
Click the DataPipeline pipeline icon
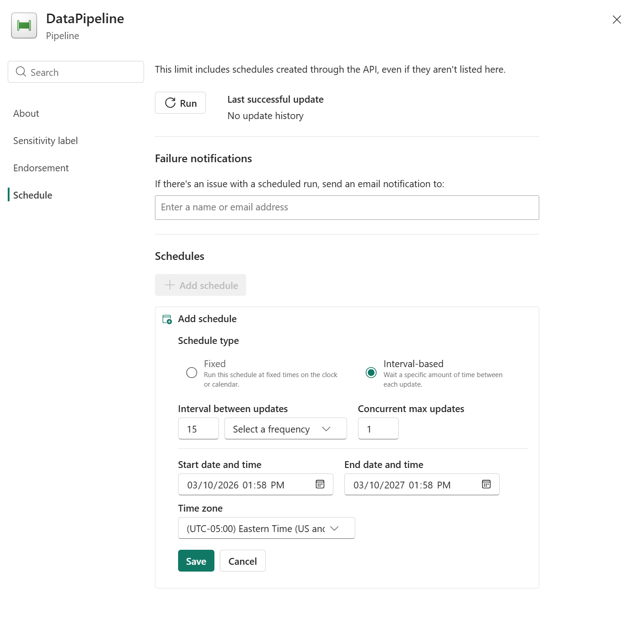tap(24, 25)
